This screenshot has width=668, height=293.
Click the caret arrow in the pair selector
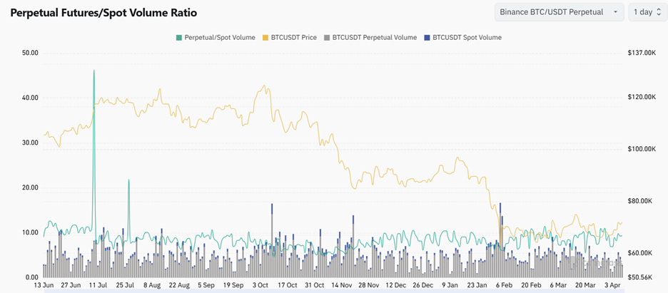coord(615,12)
